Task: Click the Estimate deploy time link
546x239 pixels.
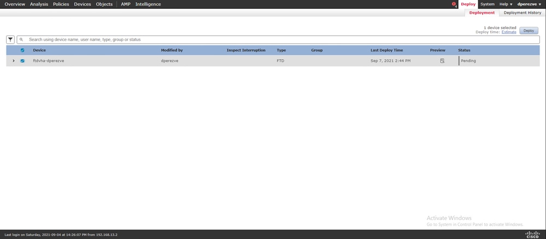Action: click(509, 32)
